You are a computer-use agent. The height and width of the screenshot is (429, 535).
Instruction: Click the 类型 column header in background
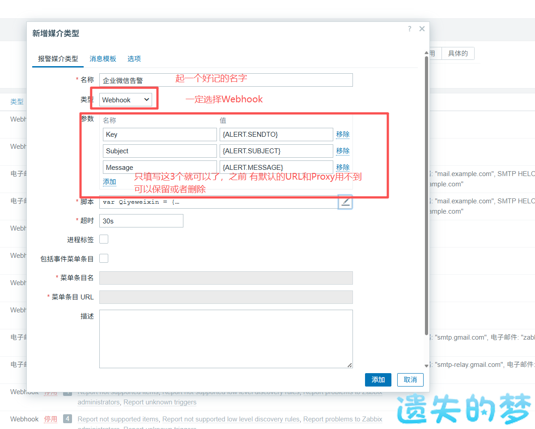point(17,101)
